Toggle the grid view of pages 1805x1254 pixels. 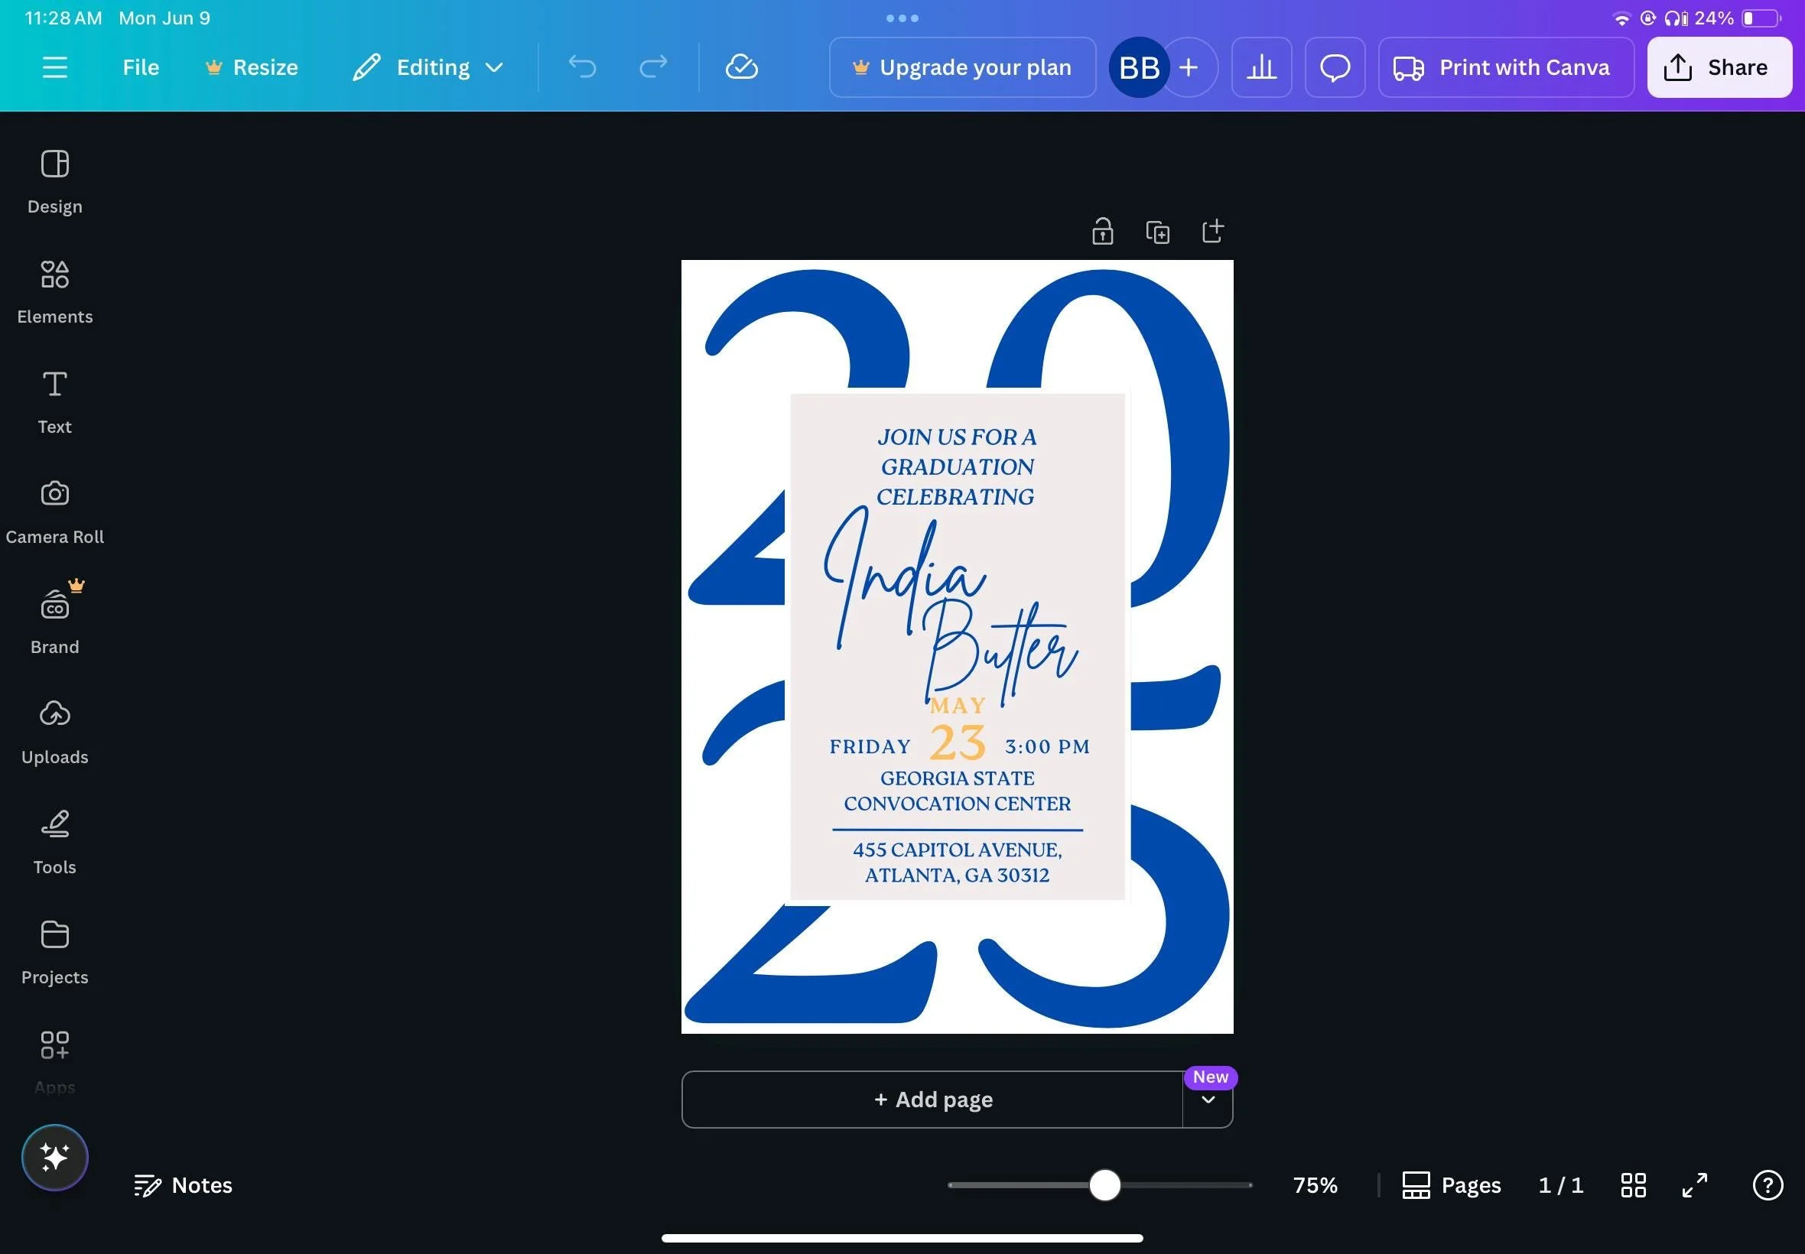1633,1185
